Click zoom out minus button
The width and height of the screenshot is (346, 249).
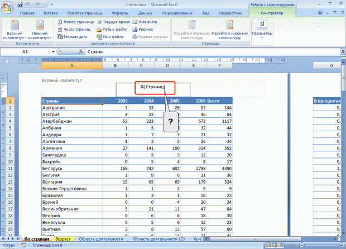point(302,245)
